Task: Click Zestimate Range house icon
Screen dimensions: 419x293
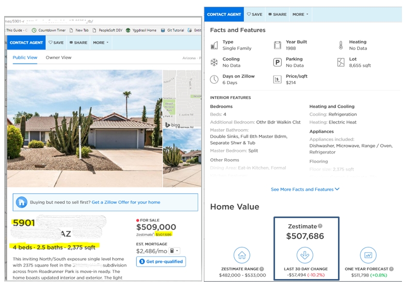Action: (242, 255)
